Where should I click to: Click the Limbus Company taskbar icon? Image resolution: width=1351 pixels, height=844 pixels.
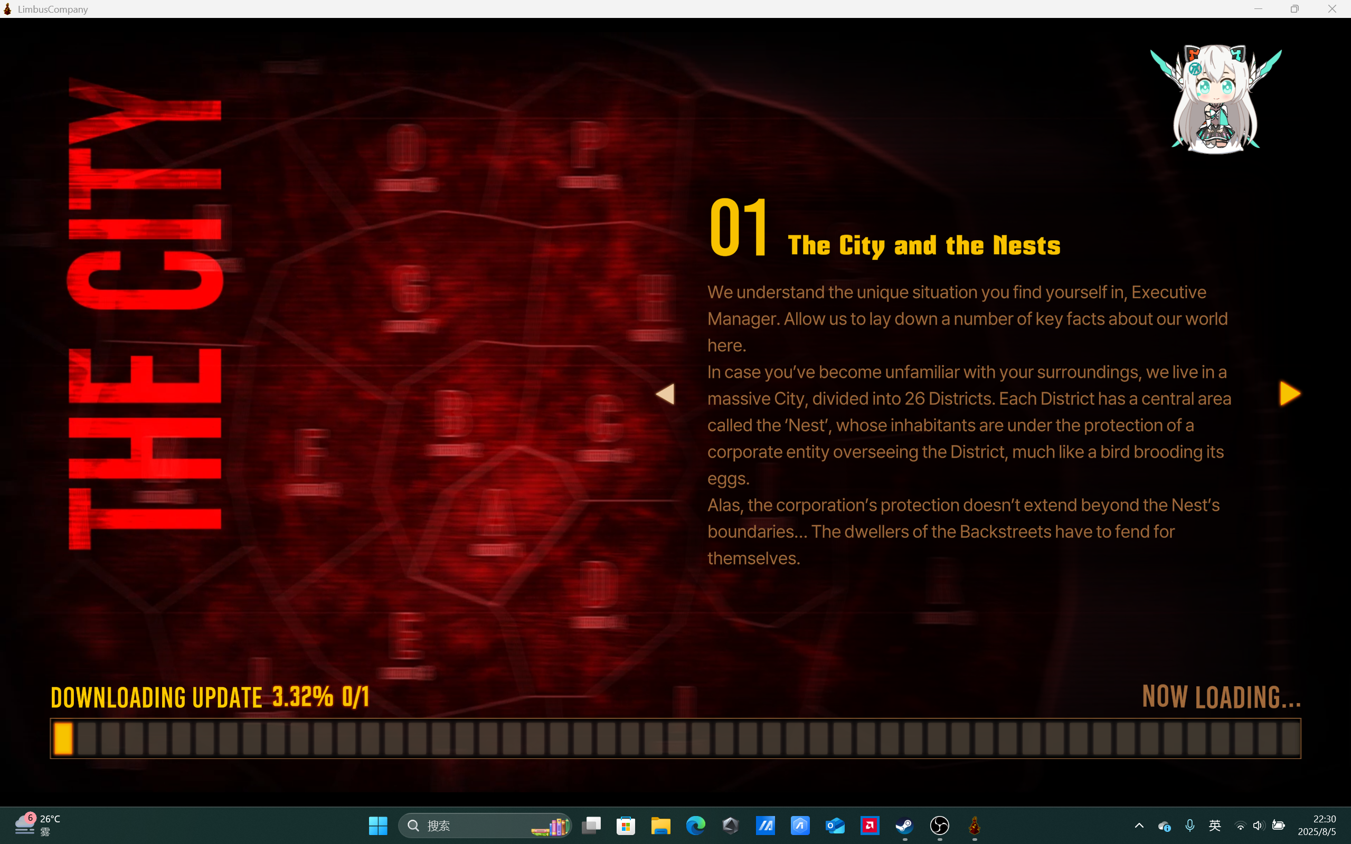[975, 826]
